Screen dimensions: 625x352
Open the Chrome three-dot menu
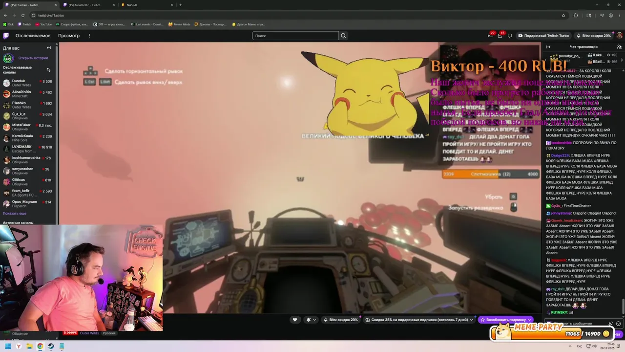(619, 15)
